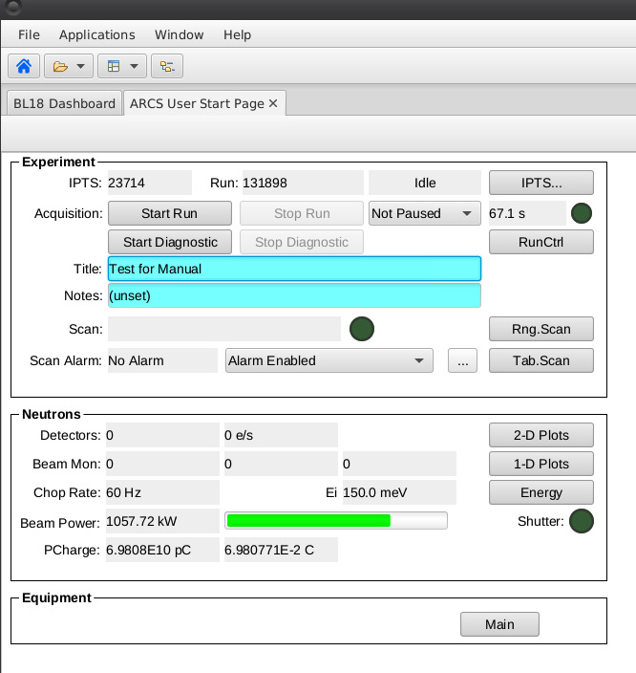Close the ARCS User Start Page tab
The height and width of the screenshot is (673, 636).
(x=274, y=103)
